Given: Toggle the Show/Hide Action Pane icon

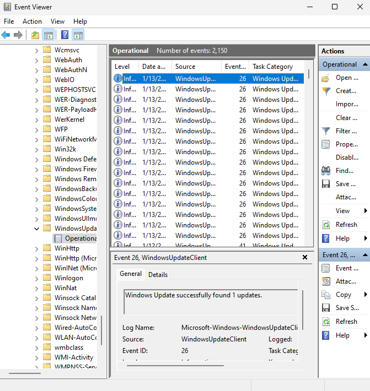Looking at the screenshot, I should tap(78, 35).
